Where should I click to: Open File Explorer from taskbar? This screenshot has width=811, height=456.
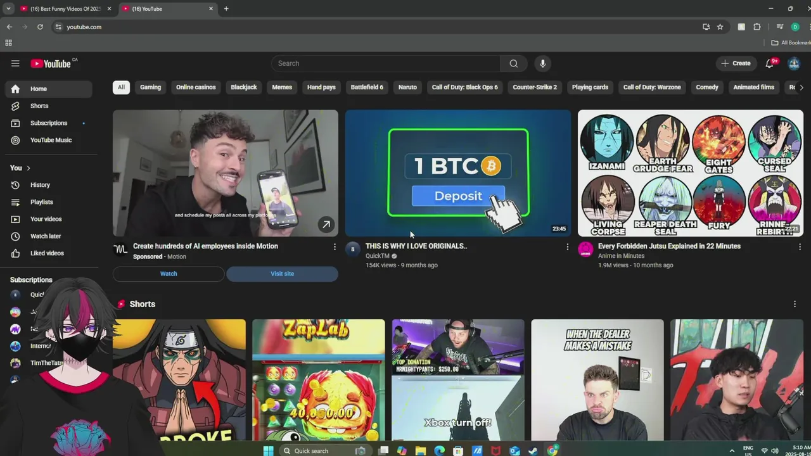pos(421,450)
